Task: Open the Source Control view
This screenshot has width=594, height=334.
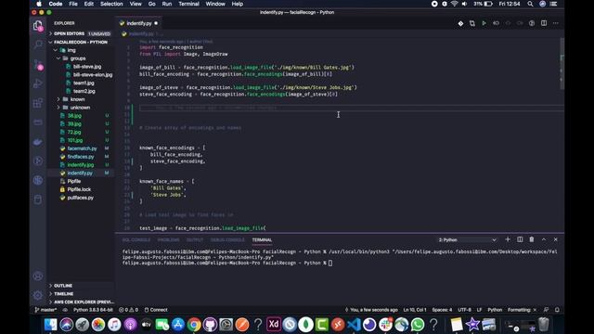Action: click(38, 64)
